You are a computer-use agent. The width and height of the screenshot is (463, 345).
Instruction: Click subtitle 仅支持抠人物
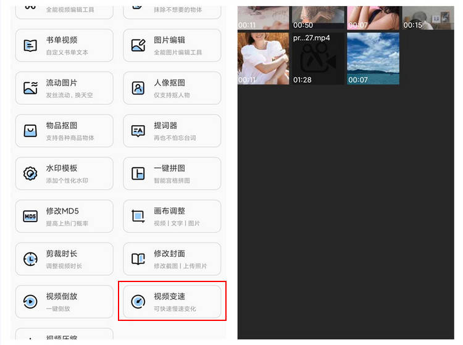tap(172, 95)
